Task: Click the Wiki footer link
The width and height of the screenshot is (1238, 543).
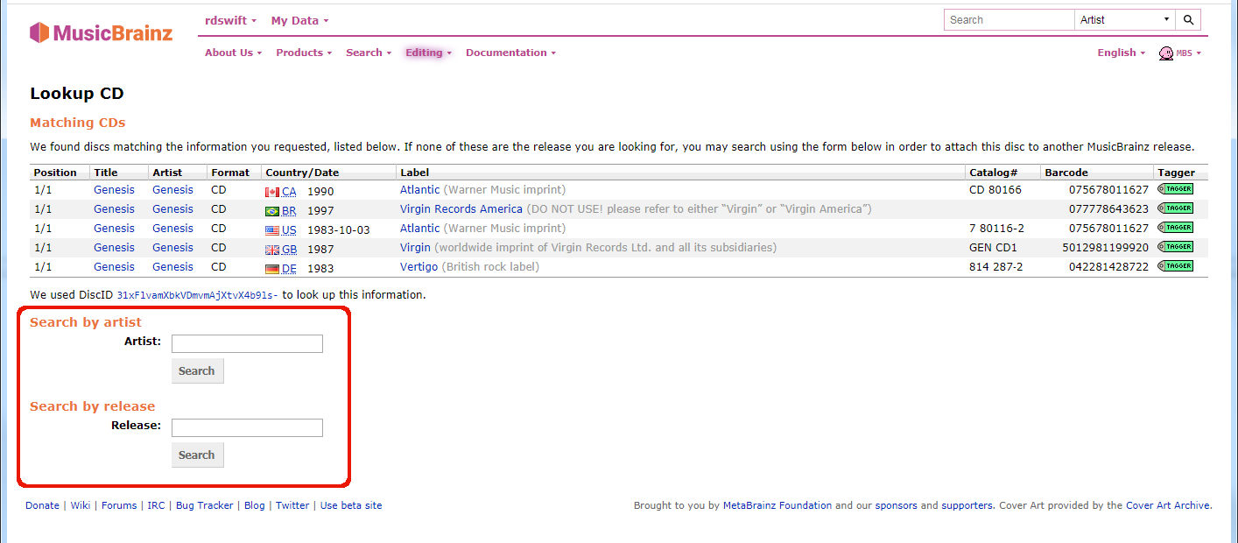Action: (81, 505)
